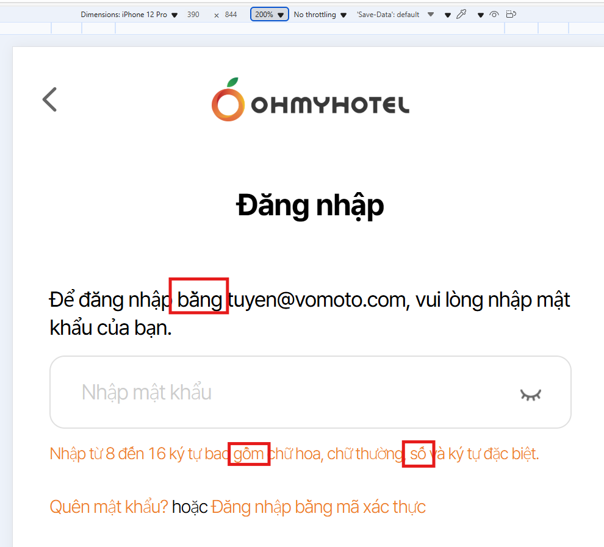The height and width of the screenshot is (547, 604).
Task: Expand the No throttling dropdown
Action: click(x=320, y=15)
